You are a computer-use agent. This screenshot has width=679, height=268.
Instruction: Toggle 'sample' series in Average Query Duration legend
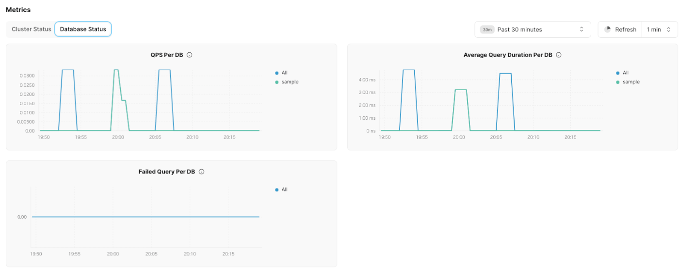pyautogui.click(x=628, y=82)
